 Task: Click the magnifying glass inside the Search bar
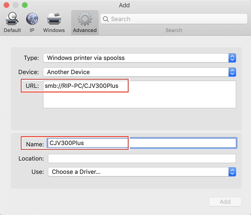pos(106,19)
